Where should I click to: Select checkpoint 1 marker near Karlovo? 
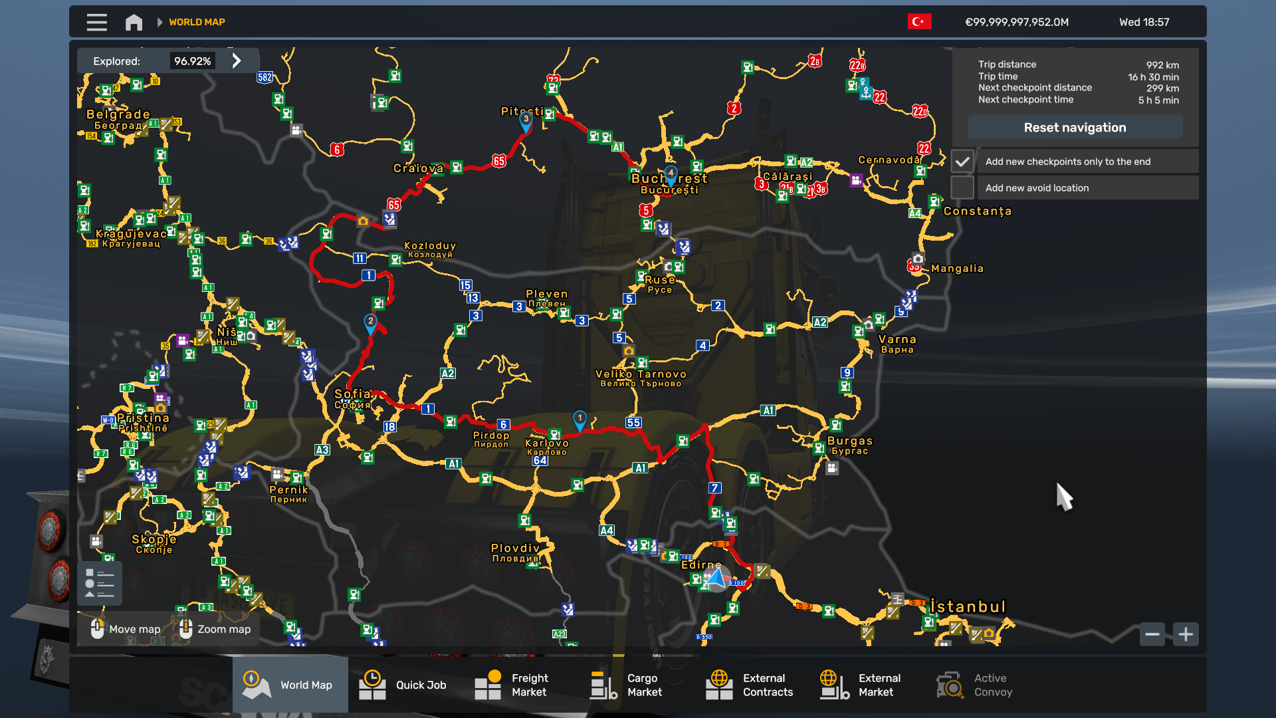pyautogui.click(x=580, y=420)
